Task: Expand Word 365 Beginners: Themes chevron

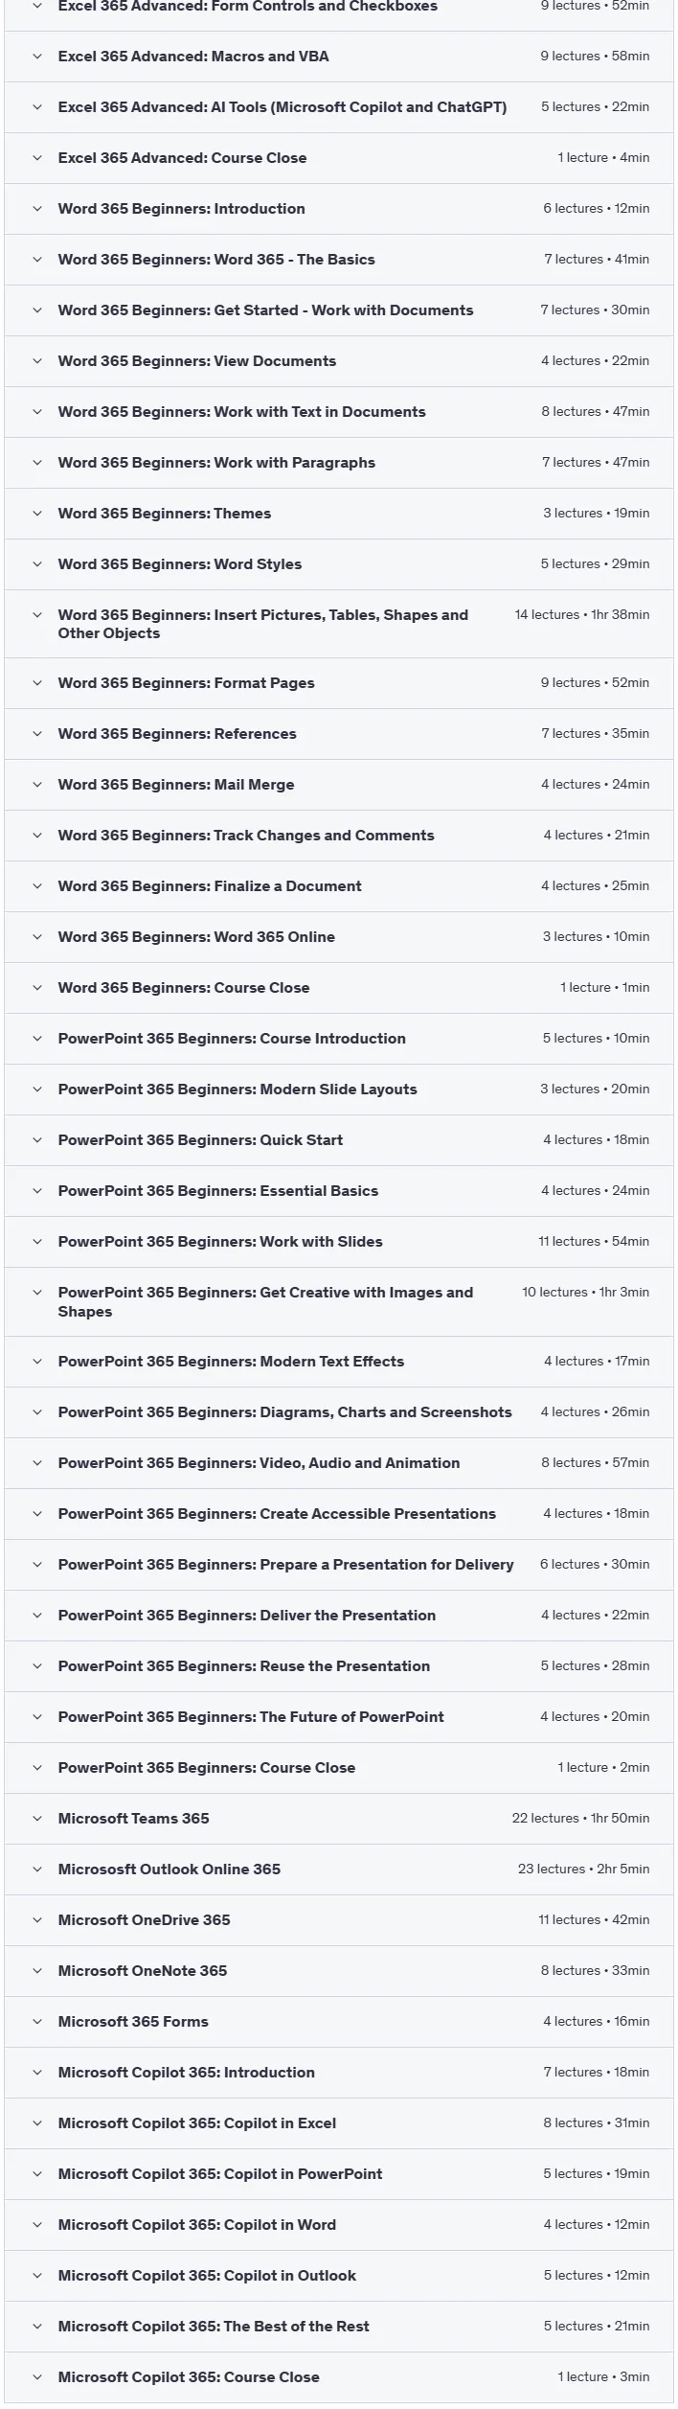Action: click(37, 514)
